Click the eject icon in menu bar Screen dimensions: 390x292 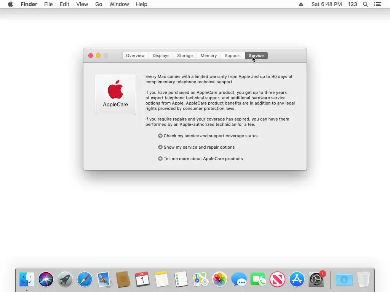coord(301,4)
